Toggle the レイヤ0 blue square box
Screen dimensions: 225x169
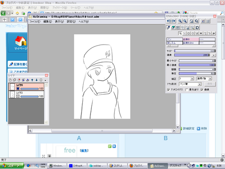click(x=18, y=88)
